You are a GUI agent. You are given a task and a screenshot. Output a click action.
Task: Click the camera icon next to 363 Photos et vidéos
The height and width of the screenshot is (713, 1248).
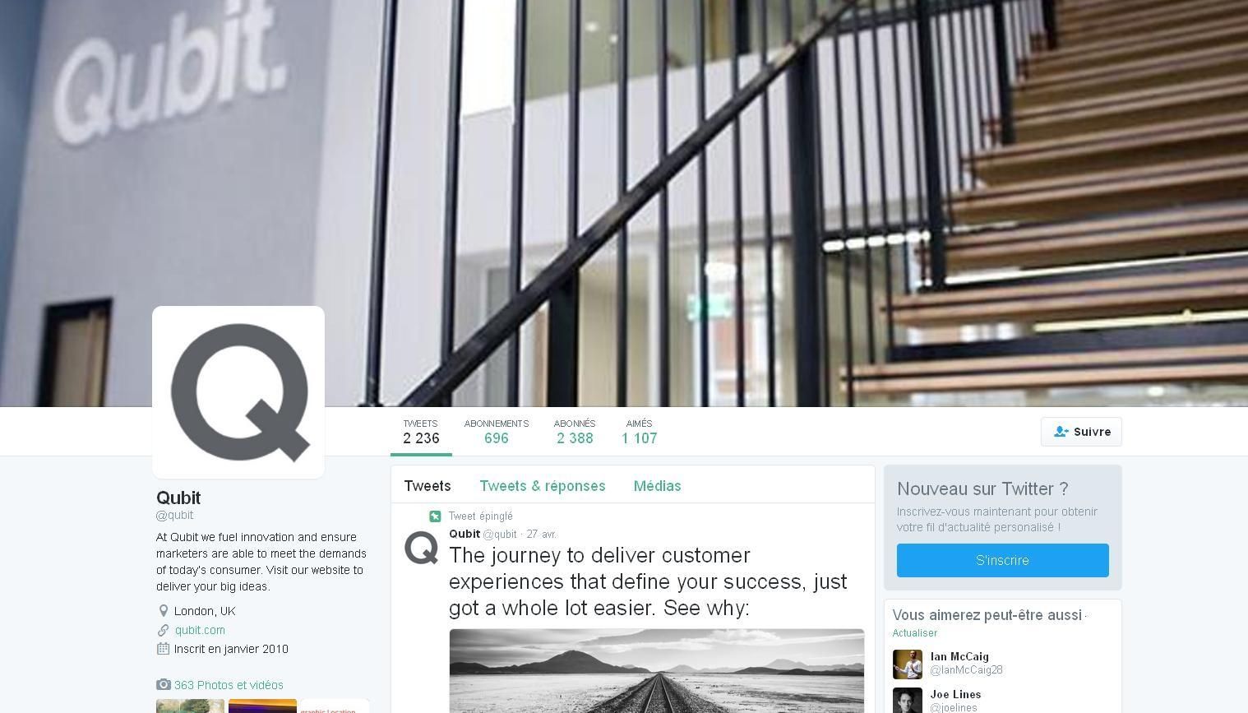[163, 684]
